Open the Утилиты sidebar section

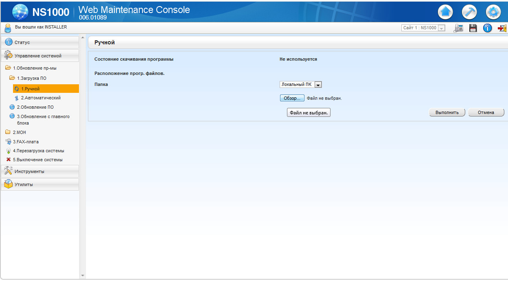[40, 184]
